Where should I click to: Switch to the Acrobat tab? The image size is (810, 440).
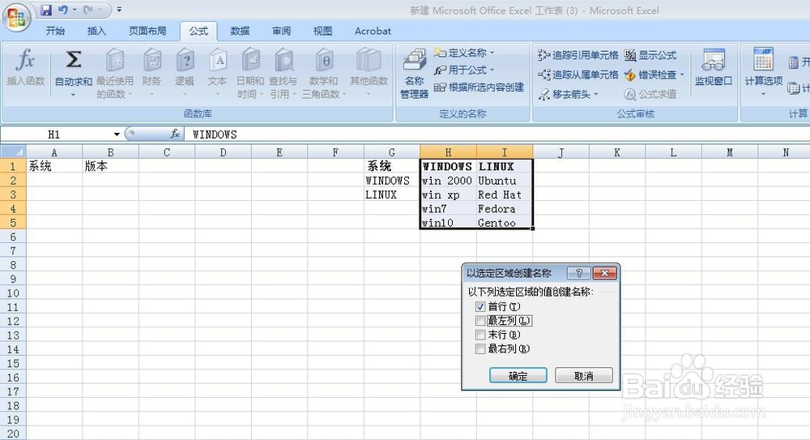373,31
